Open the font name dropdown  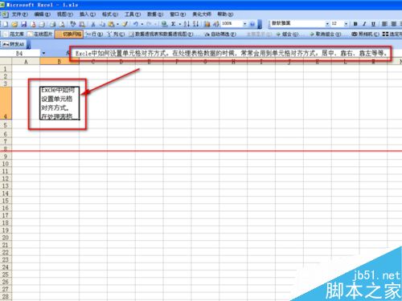[327, 24]
